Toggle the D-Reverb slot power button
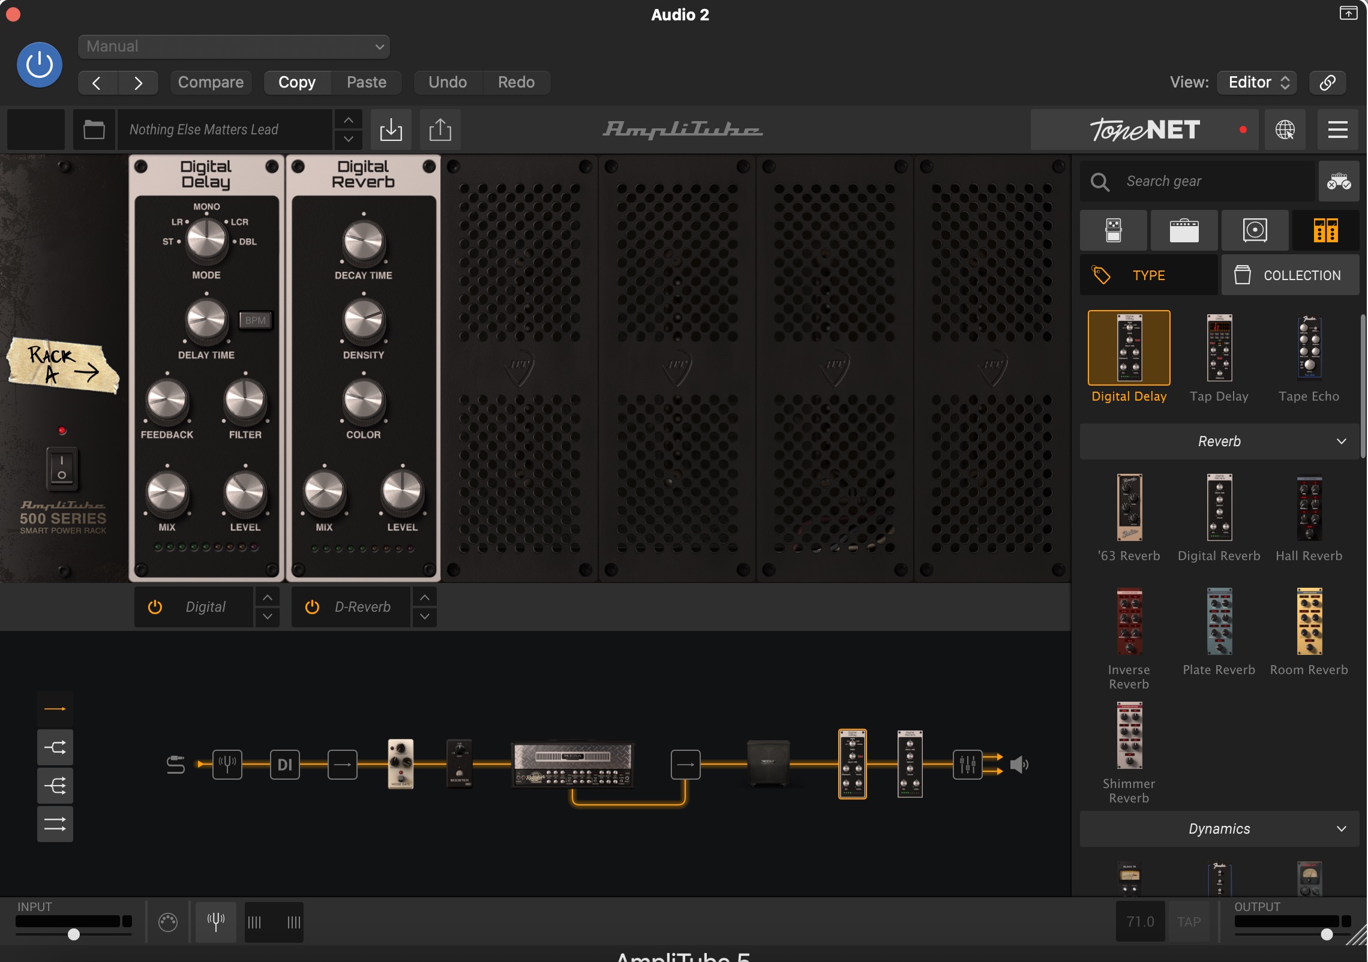Viewport: 1368px width, 962px height. point(312,607)
